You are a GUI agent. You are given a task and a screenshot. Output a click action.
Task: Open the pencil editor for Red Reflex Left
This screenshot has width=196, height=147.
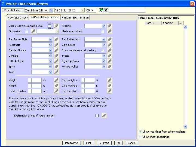(x=109, y=39)
